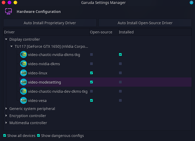The height and width of the screenshot is (141, 195).
Task: Click the Hardware Configuration heading
Action: point(39,12)
